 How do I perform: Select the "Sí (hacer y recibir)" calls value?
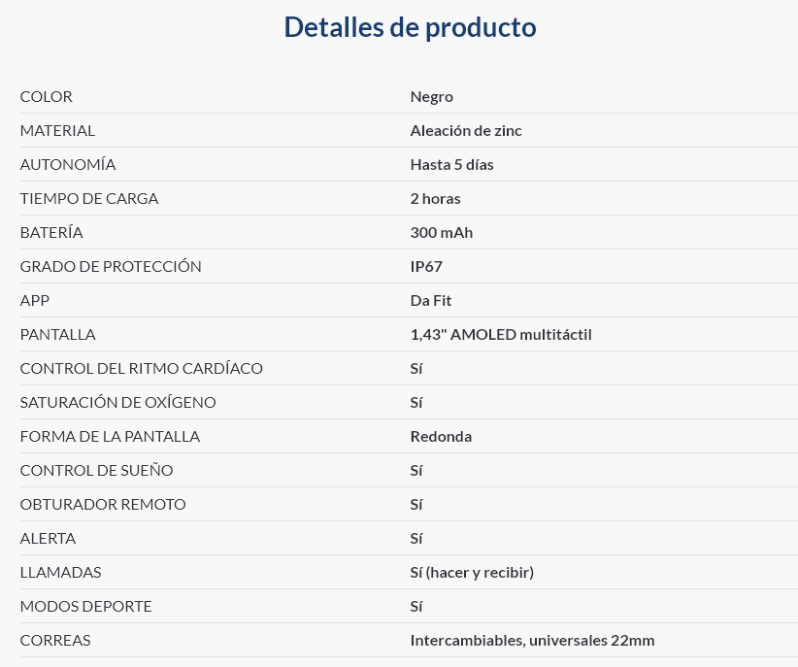click(x=472, y=573)
